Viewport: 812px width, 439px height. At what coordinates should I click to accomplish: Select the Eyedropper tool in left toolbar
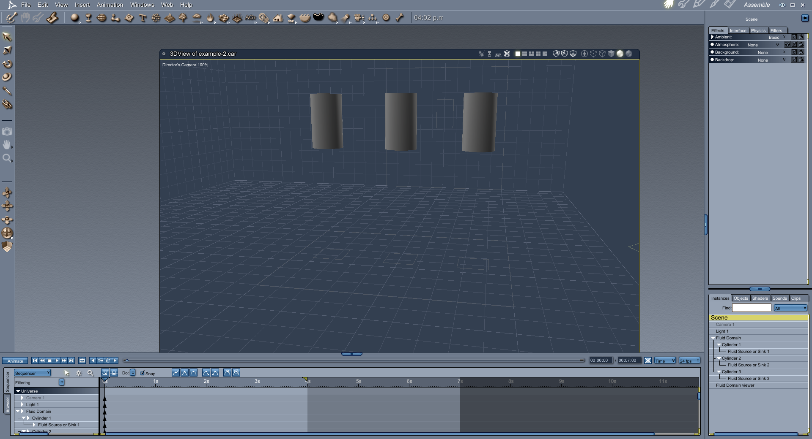click(7, 91)
